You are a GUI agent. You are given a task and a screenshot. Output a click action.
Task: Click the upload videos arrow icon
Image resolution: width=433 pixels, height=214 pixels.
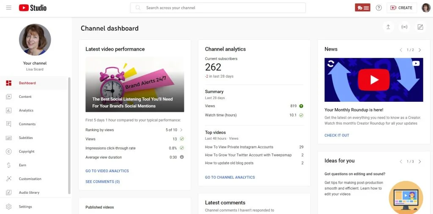[x=388, y=27]
